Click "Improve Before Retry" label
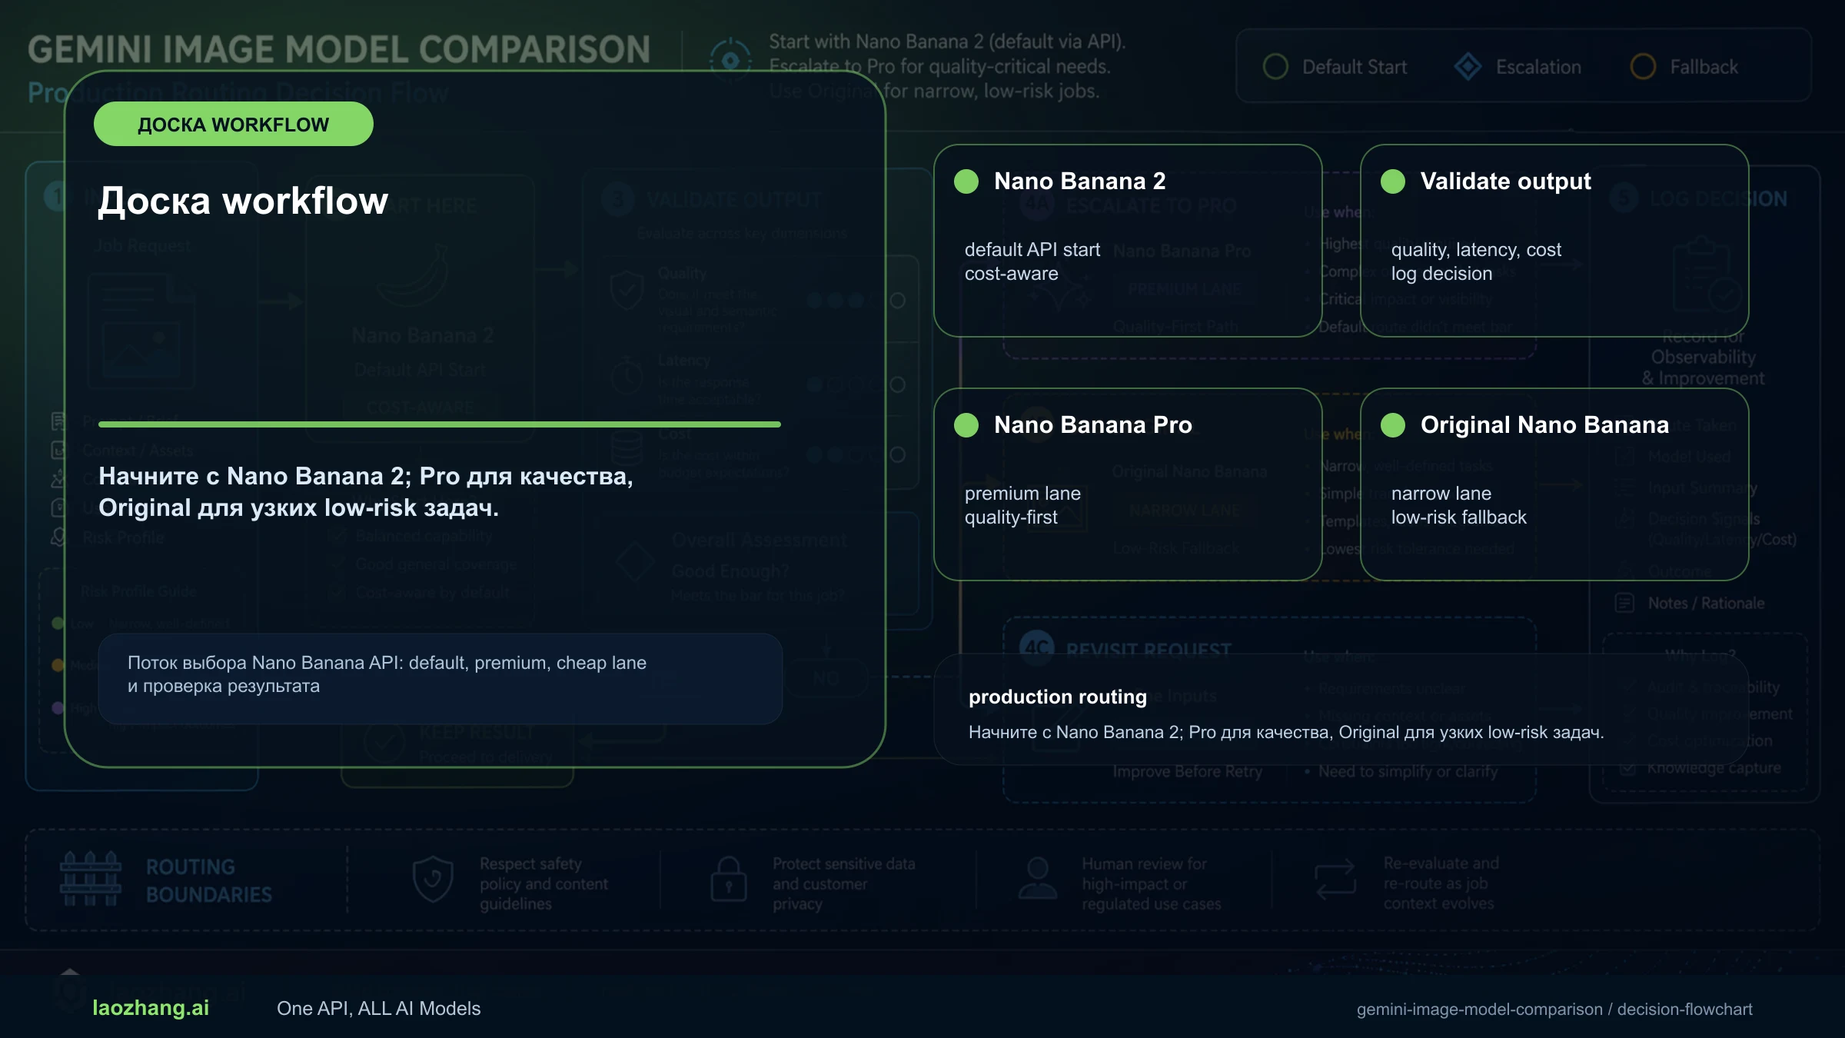 (1188, 771)
